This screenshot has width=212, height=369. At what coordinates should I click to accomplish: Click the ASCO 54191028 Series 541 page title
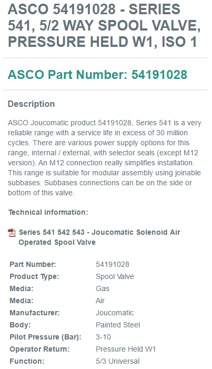(104, 25)
